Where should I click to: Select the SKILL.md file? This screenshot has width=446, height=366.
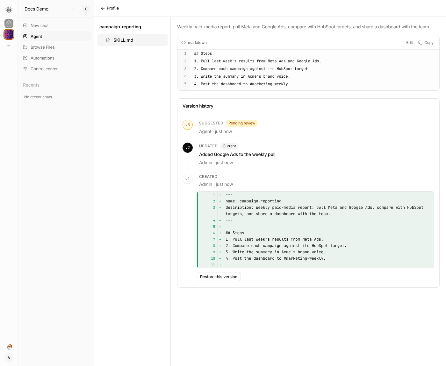(132, 40)
